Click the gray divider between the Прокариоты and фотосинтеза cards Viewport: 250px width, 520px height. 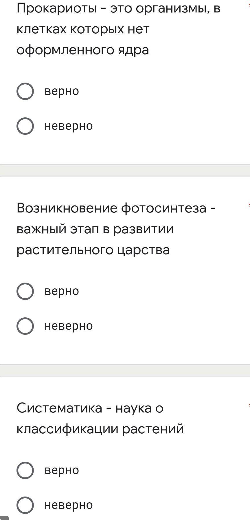[125, 170]
